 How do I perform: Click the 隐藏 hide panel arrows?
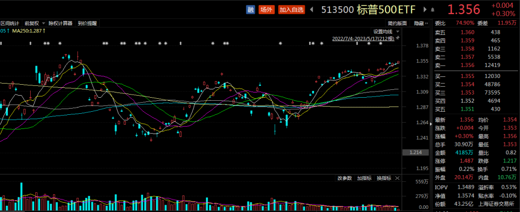(x=427, y=23)
